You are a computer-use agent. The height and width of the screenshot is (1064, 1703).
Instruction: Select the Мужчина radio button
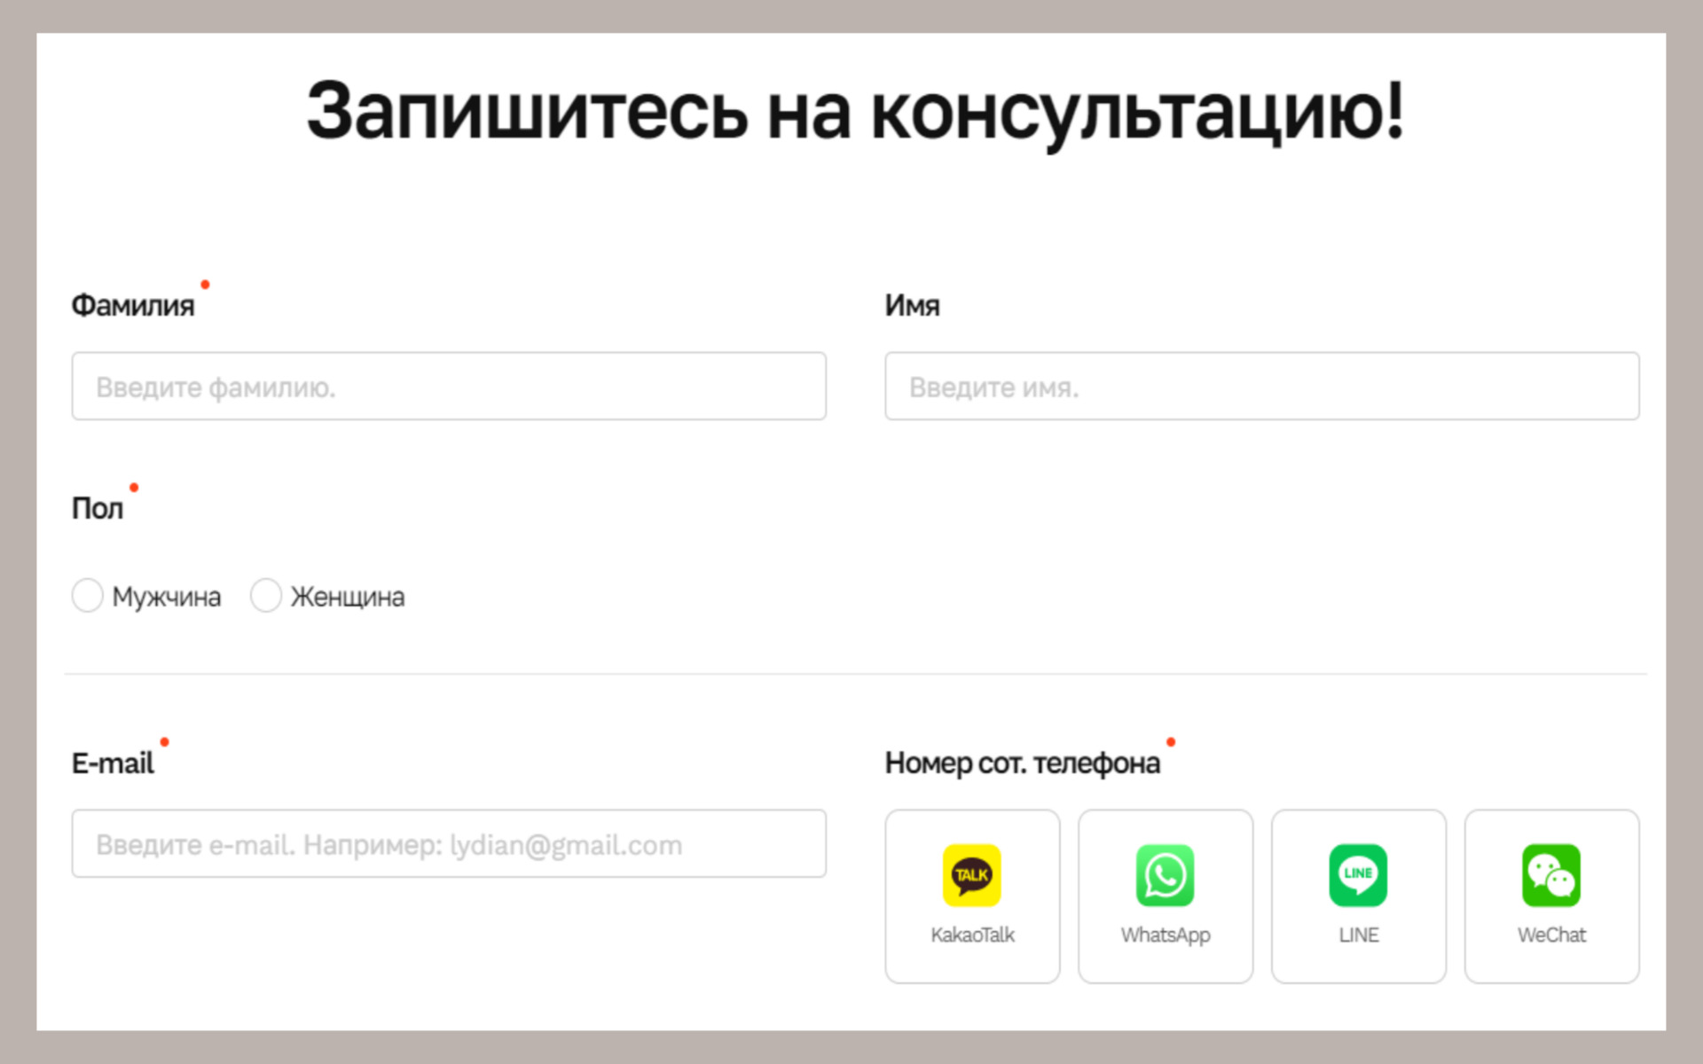point(88,596)
